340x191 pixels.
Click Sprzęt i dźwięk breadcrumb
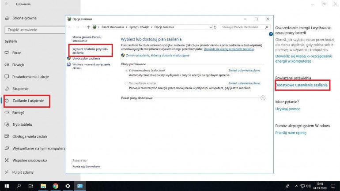click(139, 27)
